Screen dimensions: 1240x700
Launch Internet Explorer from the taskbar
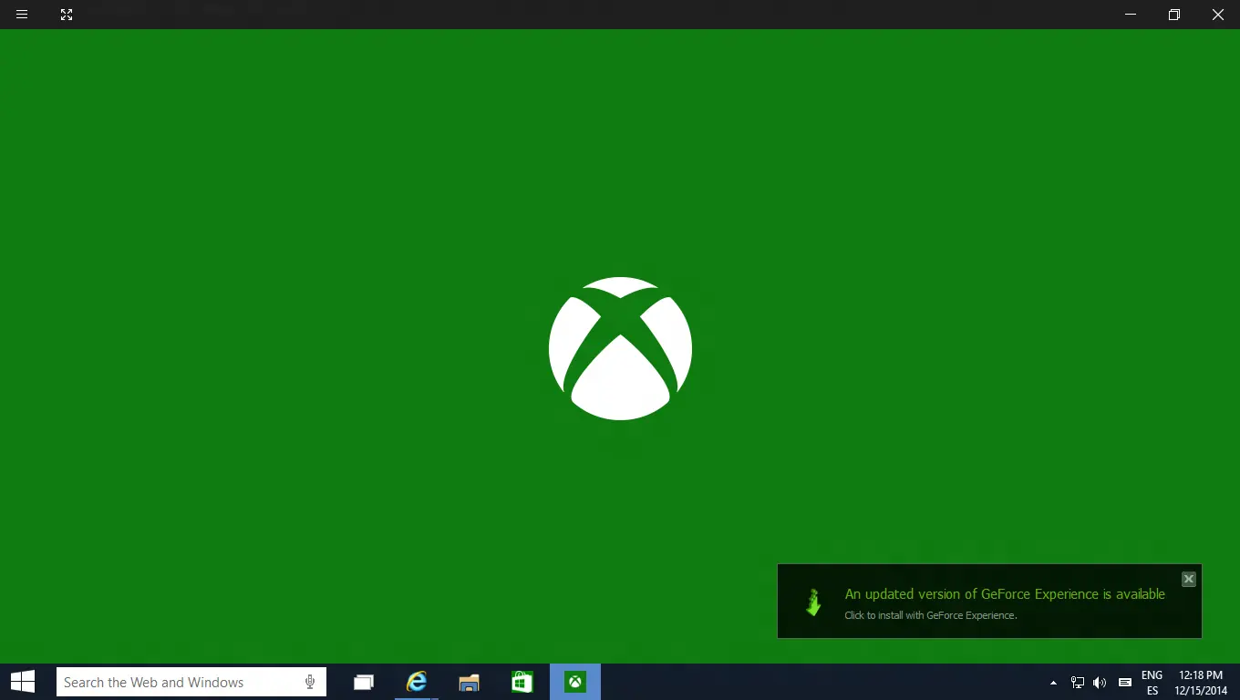(x=416, y=682)
